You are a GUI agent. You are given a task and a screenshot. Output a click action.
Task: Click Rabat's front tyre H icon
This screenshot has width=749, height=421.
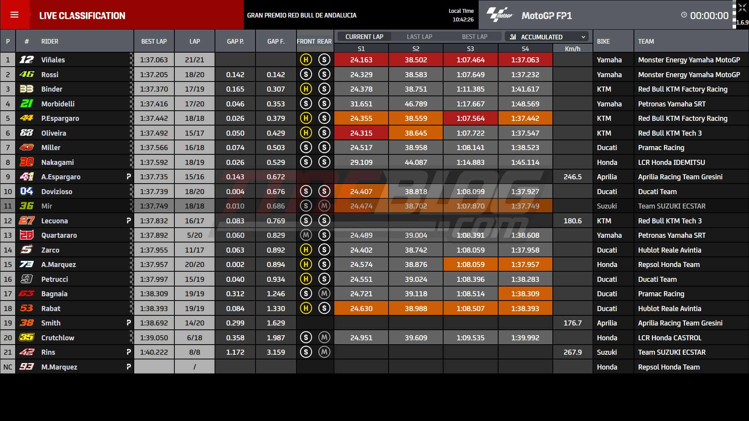[306, 308]
